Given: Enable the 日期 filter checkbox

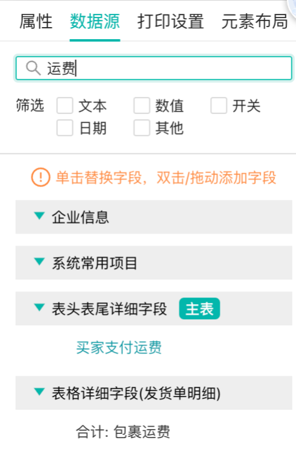Looking at the screenshot, I should click(65, 128).
